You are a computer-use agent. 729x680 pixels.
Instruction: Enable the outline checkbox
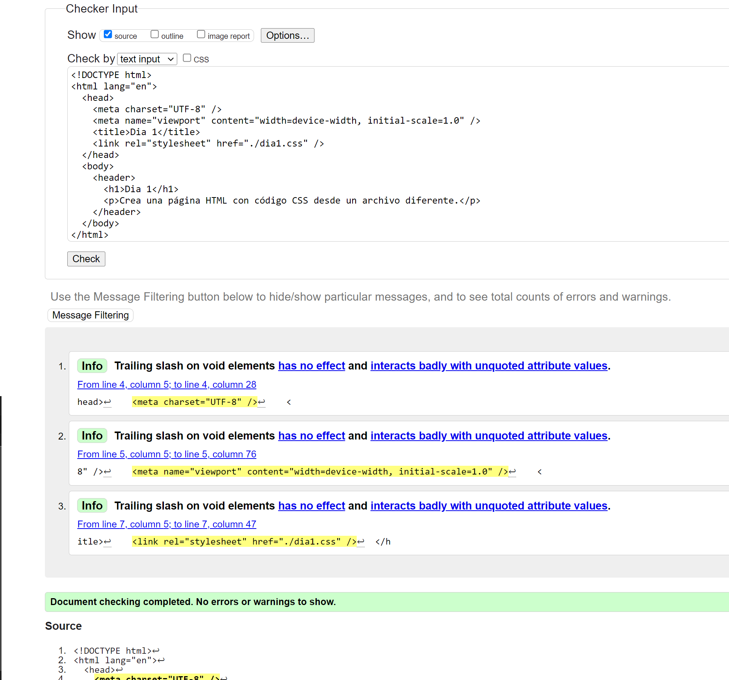pos(154,35)
